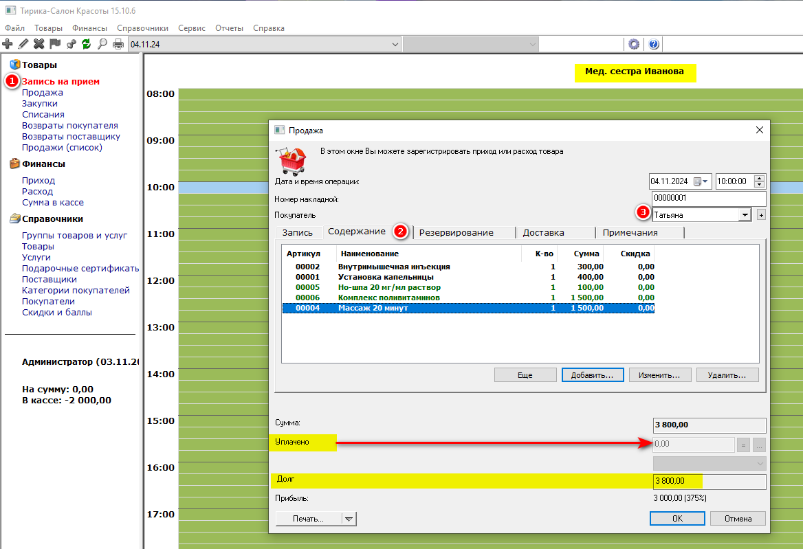This screenshot has width=803, height=549.
Task: Click the Отмена button
Action: click(x=738, y=519)
